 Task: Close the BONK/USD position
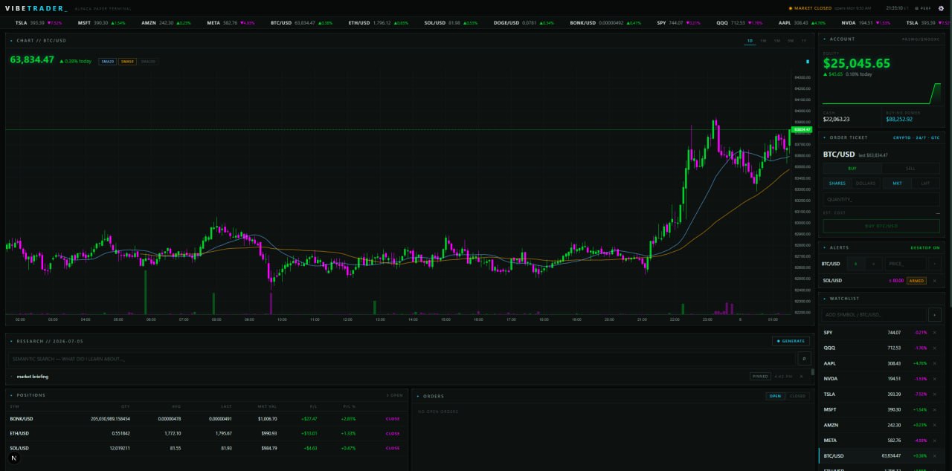(x=393, y=419)
